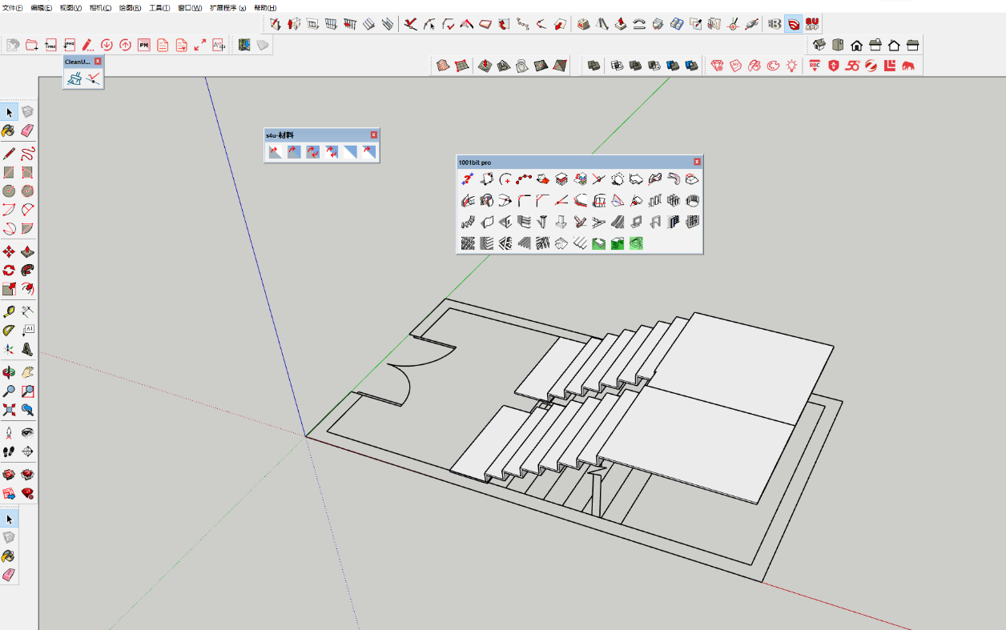Open the 视图(V) menu
This screenshot has height=630, width=1006.
coord(70,7)
